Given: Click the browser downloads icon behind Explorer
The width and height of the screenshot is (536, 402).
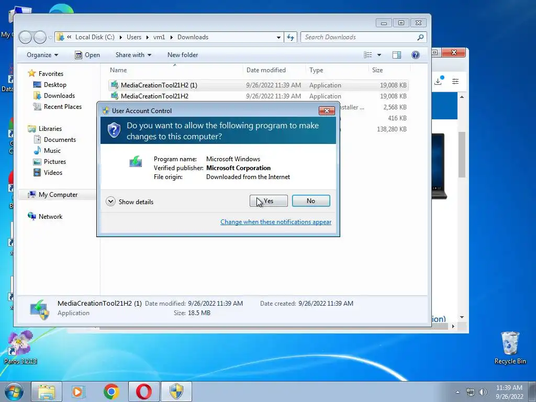Looking at the screenshot, I should [x=438, y=81].
